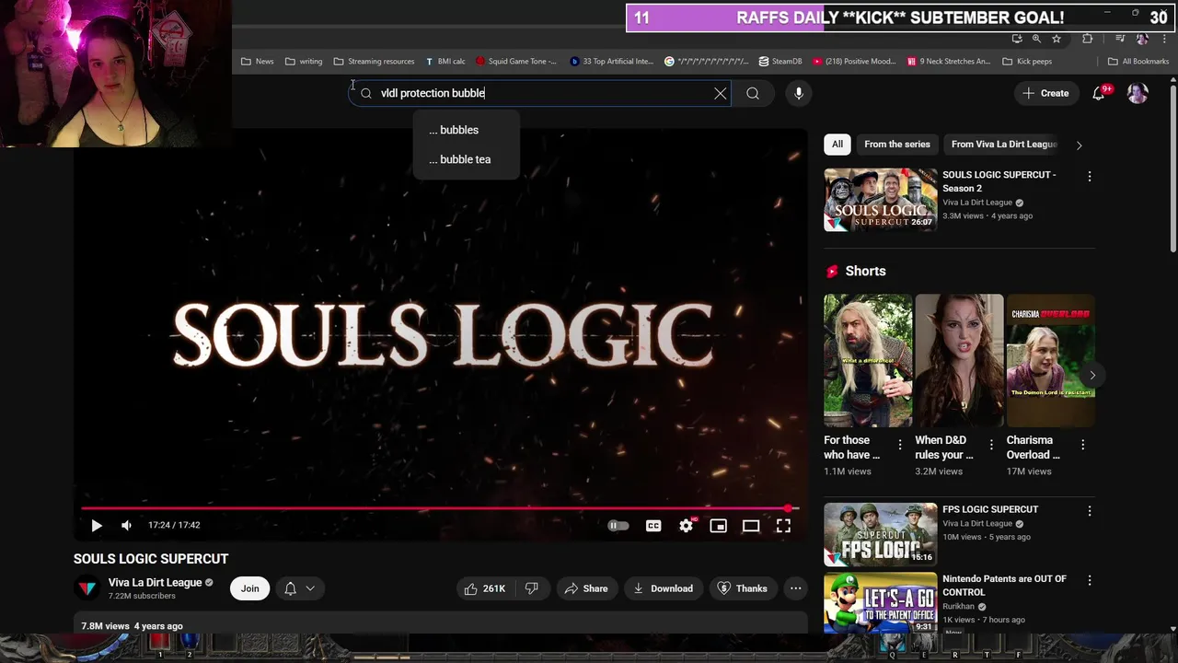Select 'From Viva La Dirt League' chip
Screen dimensions: 1178x663
[x=1004, y=145]
